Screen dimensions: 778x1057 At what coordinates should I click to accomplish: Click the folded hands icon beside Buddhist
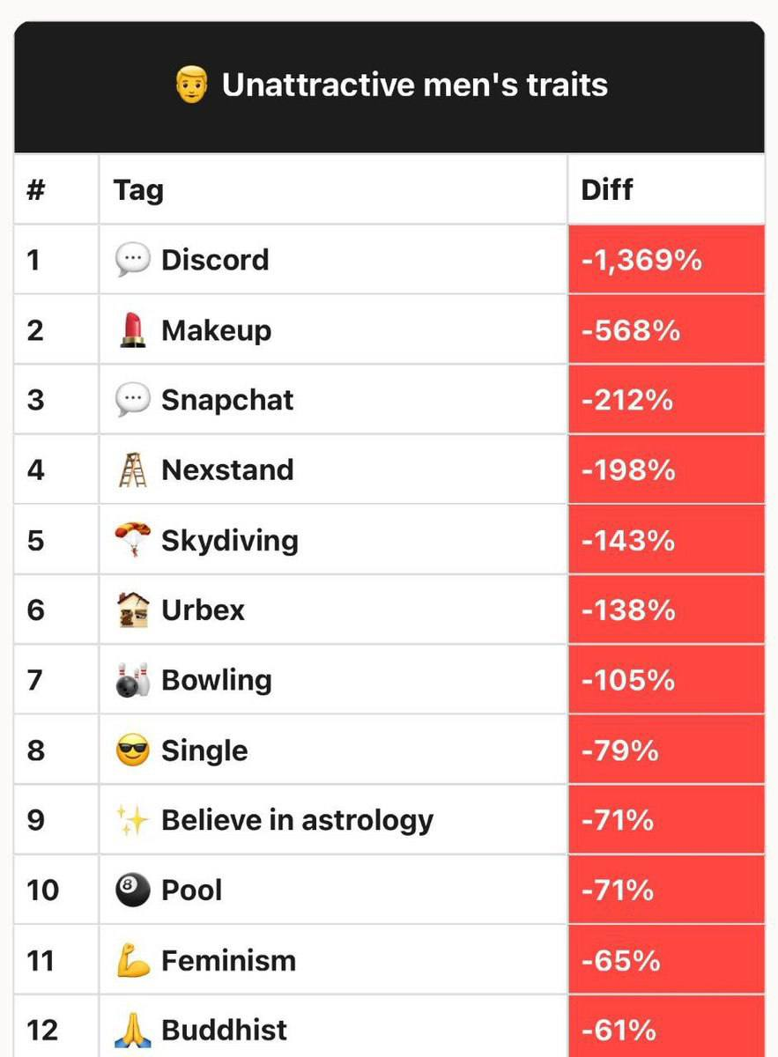(x=133, y=1030)
